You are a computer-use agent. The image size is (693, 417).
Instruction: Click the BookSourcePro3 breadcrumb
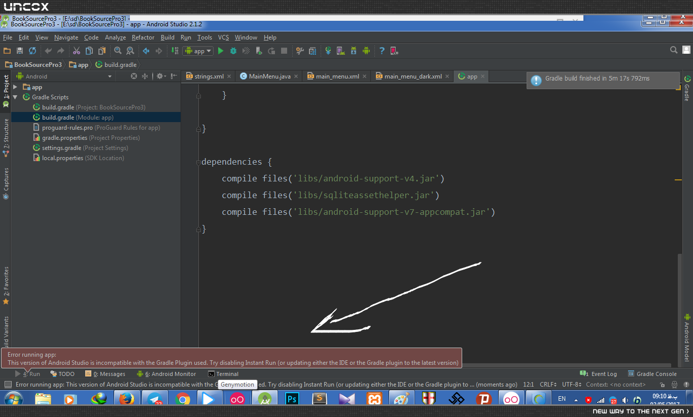pos(33,65)
